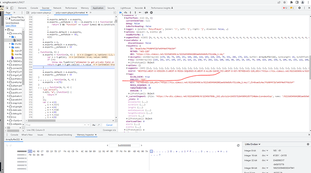Cancel the Find search bar

[109, 125]
